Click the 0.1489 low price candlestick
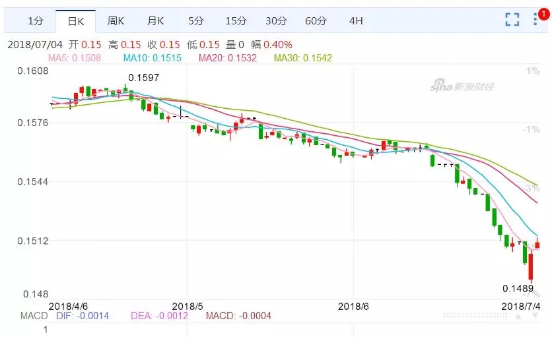The height and width of the screenshot is (337, 552). point(530,268)
